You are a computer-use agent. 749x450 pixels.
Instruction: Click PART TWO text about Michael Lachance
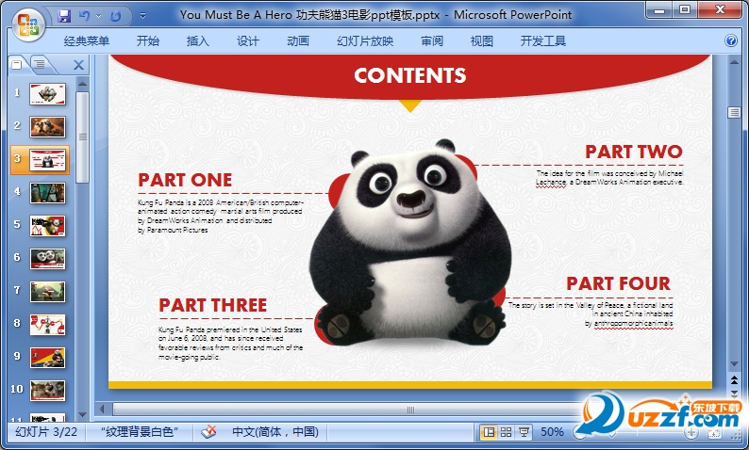click(x=609, y=177)
